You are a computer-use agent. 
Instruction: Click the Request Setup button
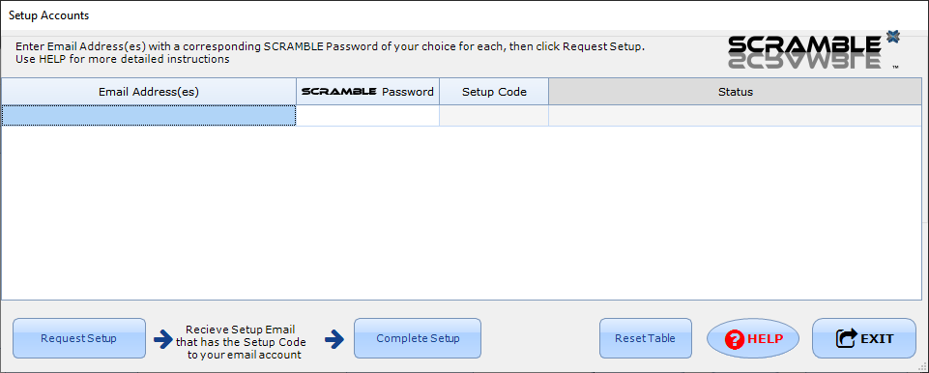(79, 338)
